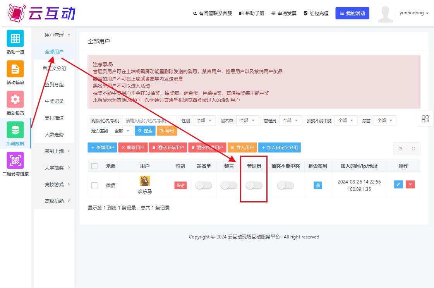Expand the 是否签到 filter dropdown
Image resolution: width=434 pixels, height=288 pixels.
(x=122, y=131)
